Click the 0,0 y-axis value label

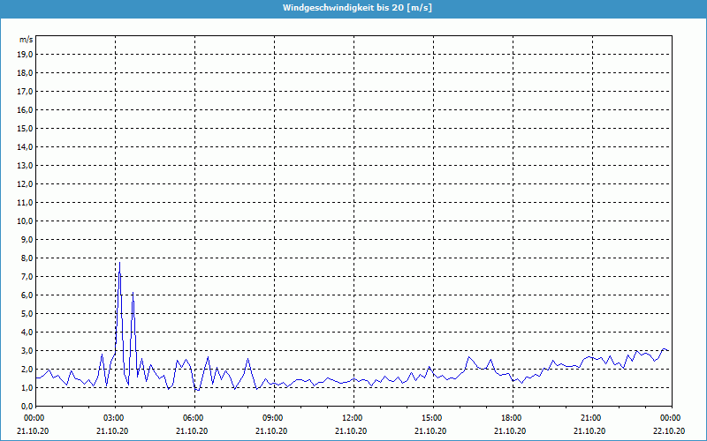pos(27,406)
